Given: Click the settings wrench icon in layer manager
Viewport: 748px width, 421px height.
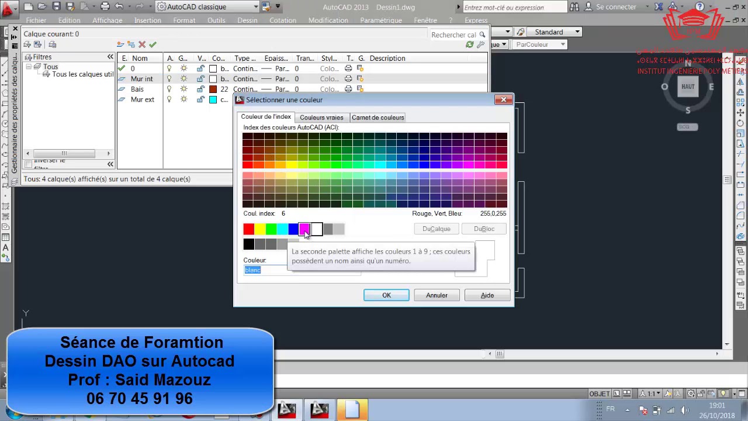Looking at the screenshot, I should pos(480,44).
